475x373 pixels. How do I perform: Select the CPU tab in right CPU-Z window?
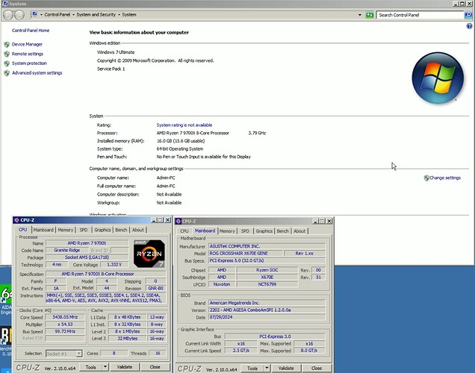coord(184,231)
